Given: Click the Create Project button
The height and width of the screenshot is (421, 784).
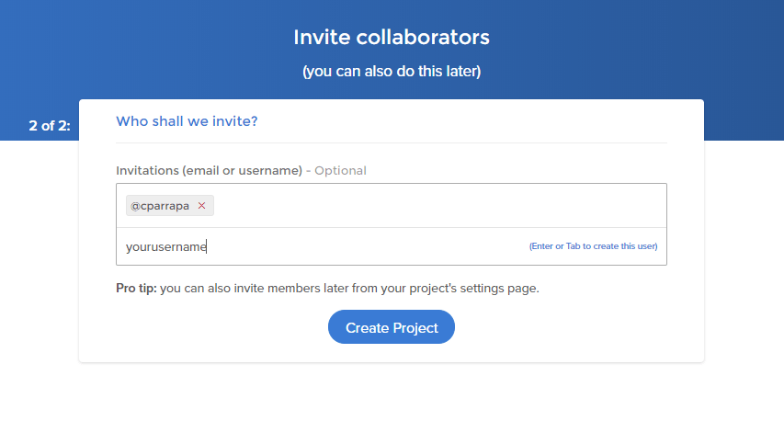Looking at the screenshot, I should [x=392, y=327].
